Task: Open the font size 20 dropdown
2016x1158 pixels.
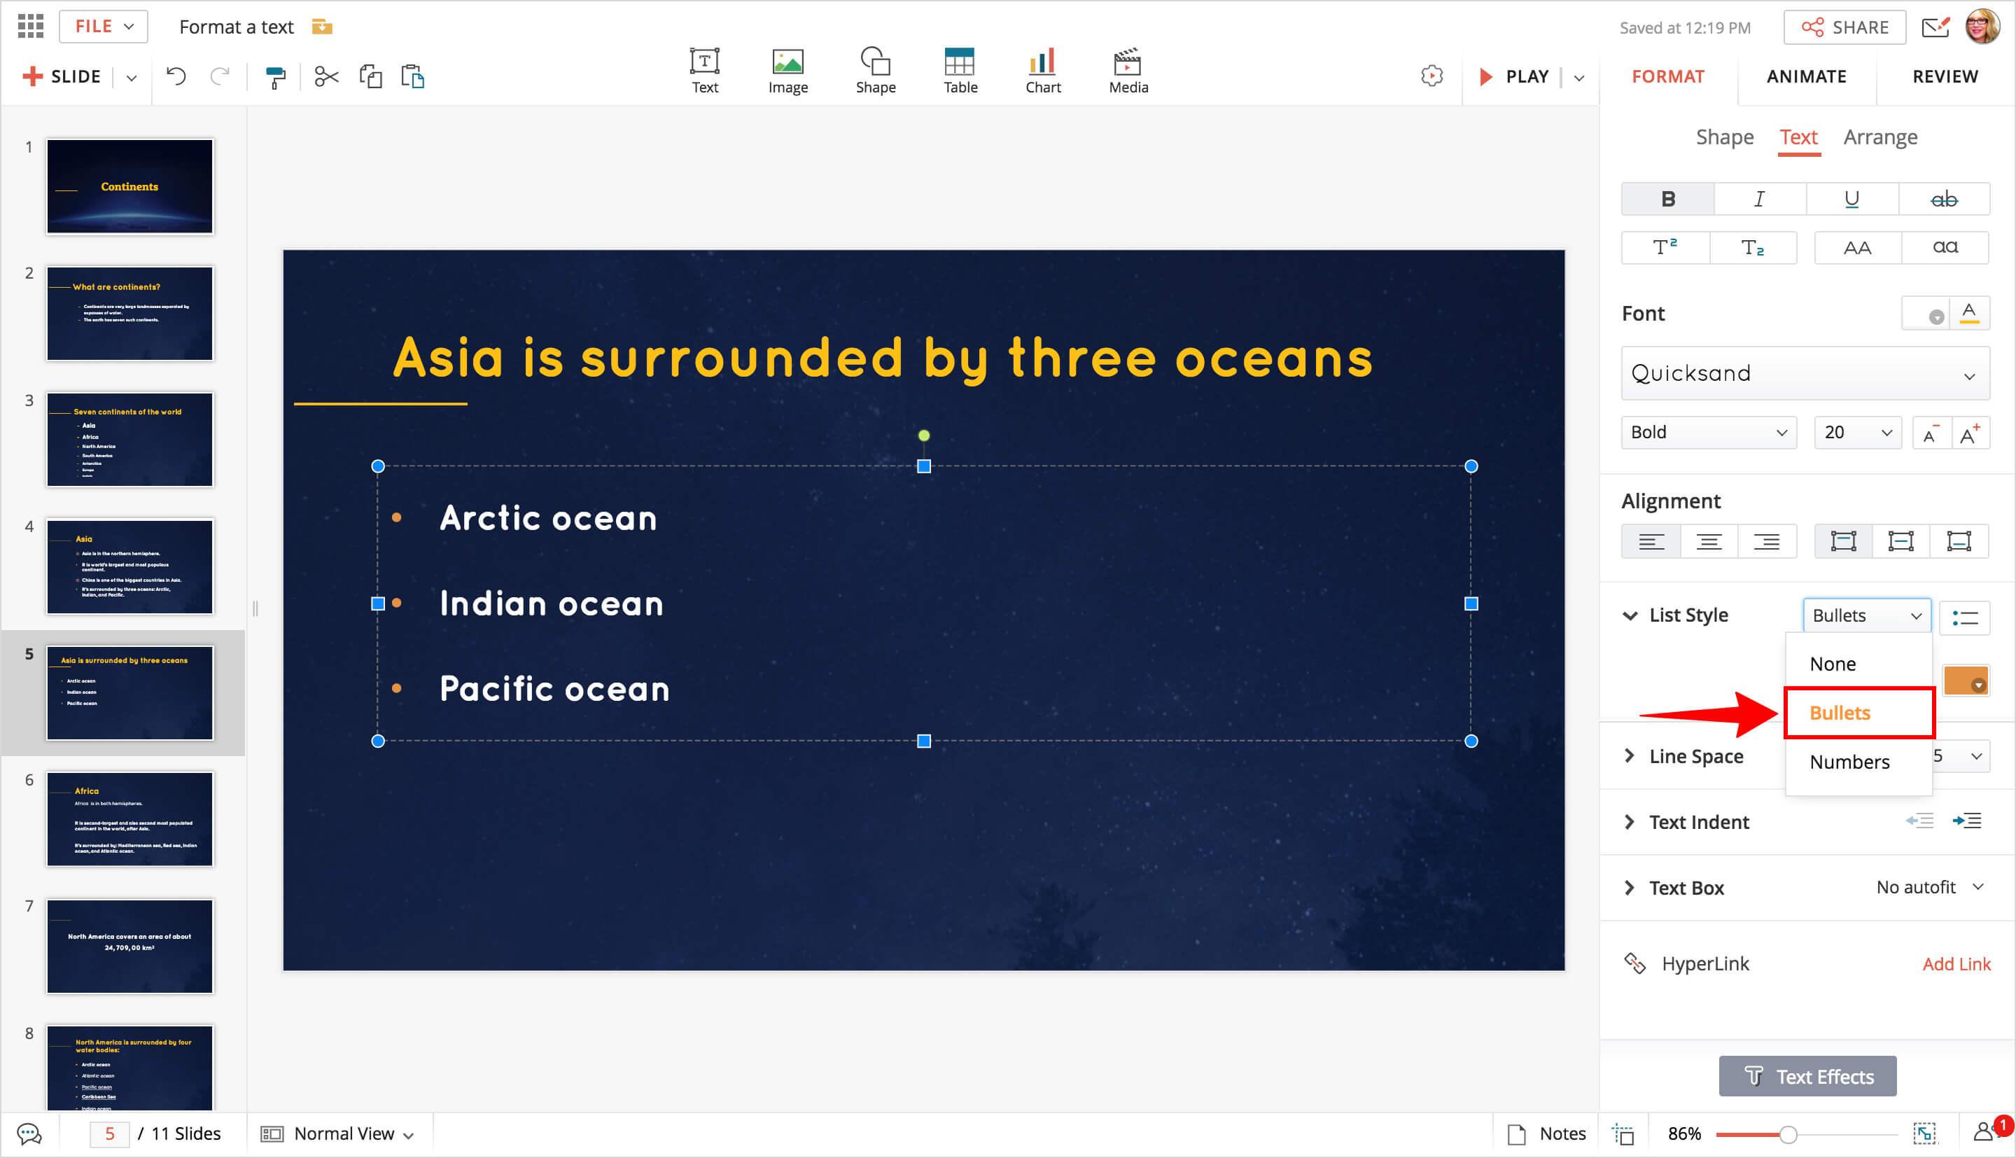Action: 1856,433
